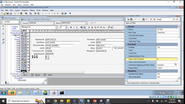Select the Rectangle drawing tool
Image resolution: width=185 pixels, height=104 pixels.
tap(22, 39)
